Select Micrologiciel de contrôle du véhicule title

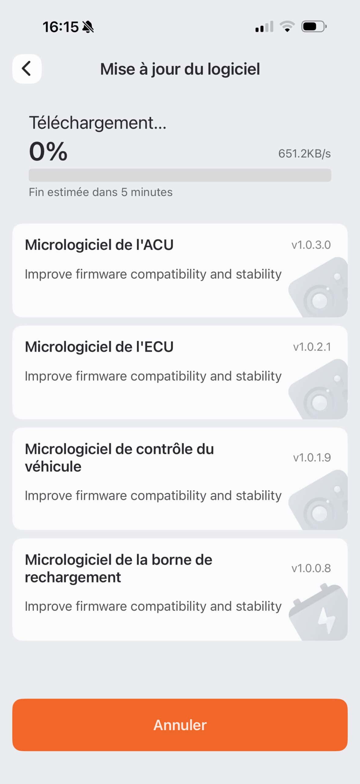119,458
